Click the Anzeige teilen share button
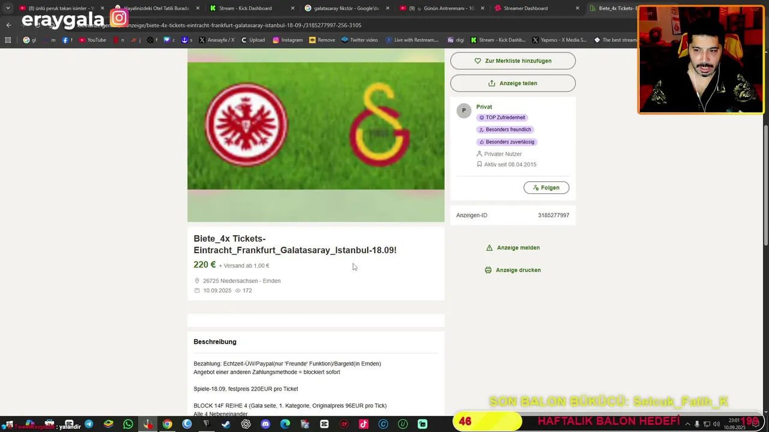Viewport: 769px width, 432px height. click(x=512, y=83)
